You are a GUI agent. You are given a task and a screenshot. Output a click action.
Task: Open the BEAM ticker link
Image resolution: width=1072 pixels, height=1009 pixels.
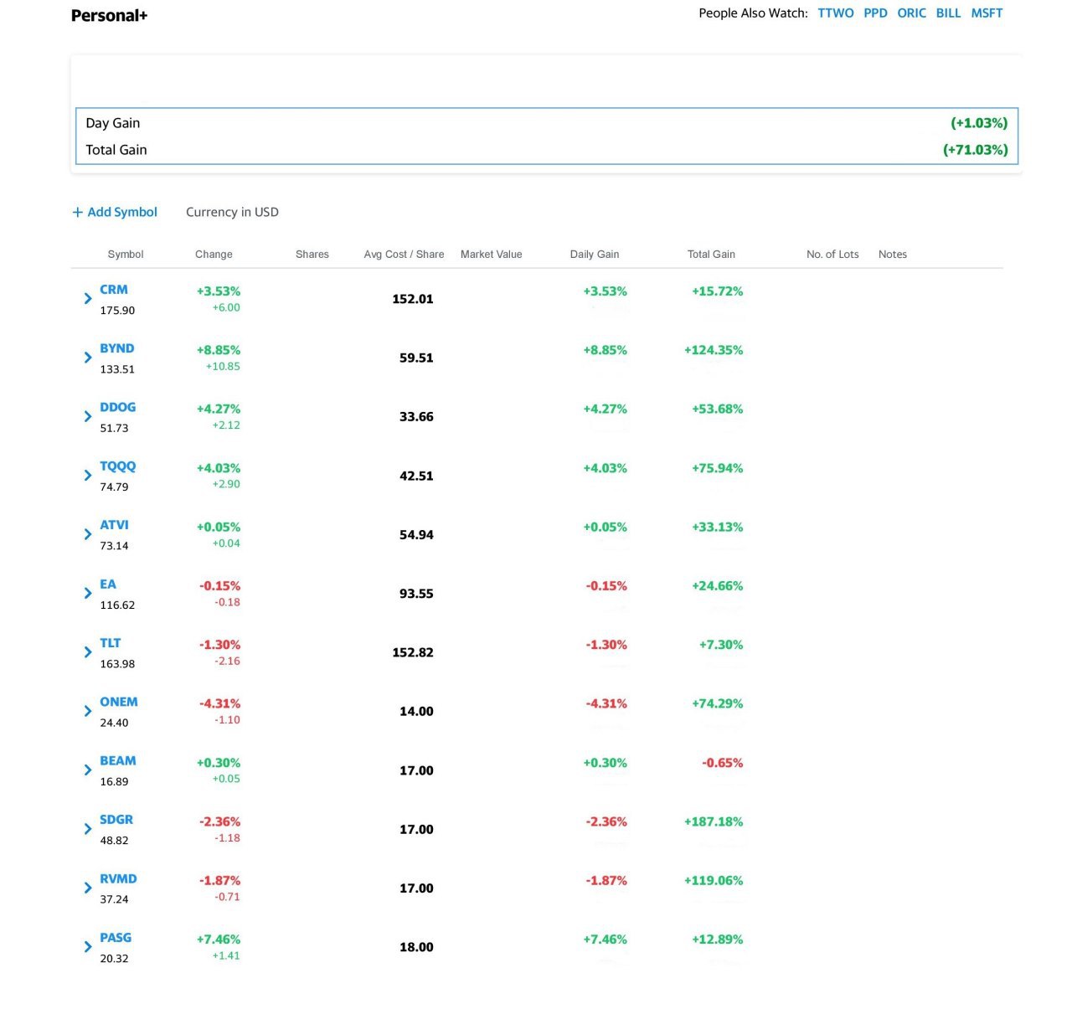[118, 760]
